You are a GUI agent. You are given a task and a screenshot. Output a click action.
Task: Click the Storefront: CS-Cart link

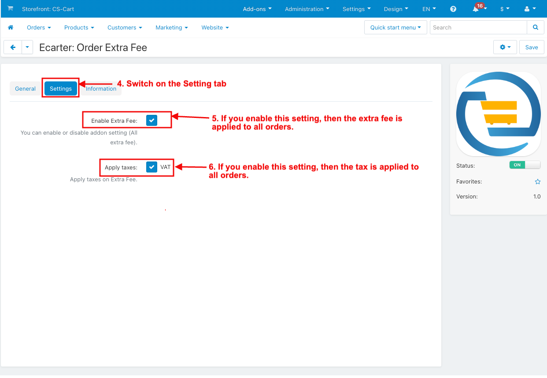coord(48,9)
